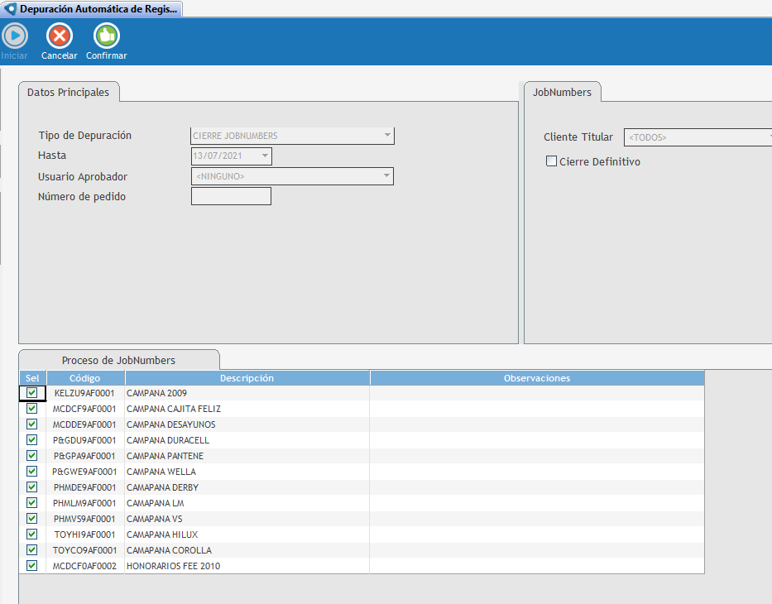
Task: Click the app icon in window tab
Action: [10, 9]
